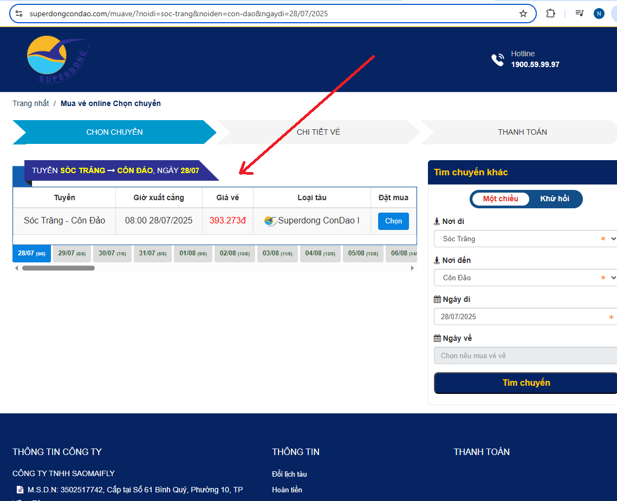This screenshot has height=501, width=617.
Task: Click the Tìm chuyến search button
Action: pyautogui.click(x=525, y=383)
